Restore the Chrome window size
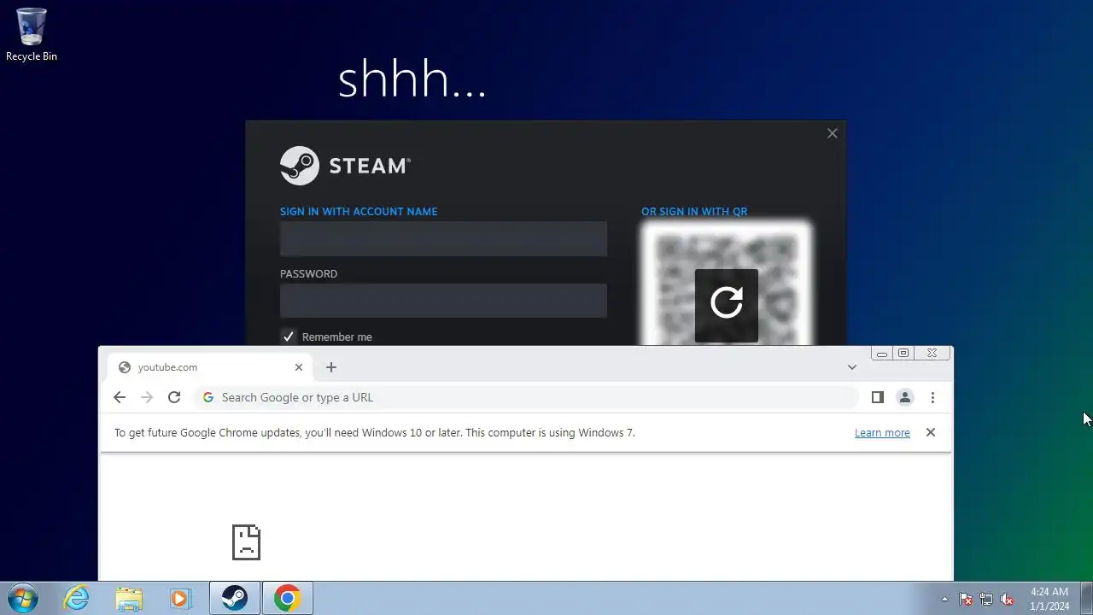1093x615 pixels. [x=903, y=353]
